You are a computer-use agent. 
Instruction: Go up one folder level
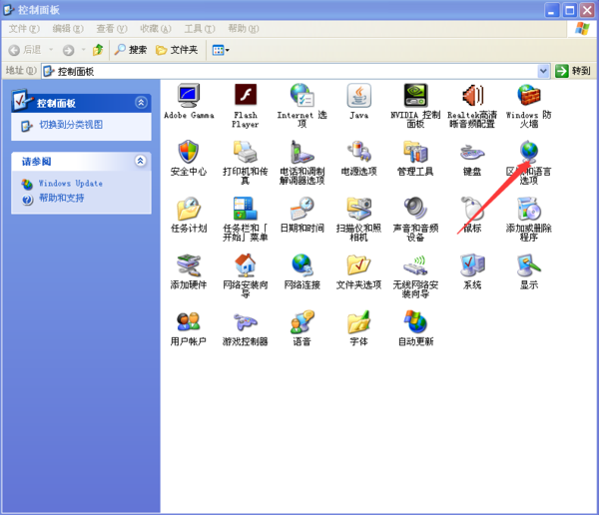[x=98, y=50]
